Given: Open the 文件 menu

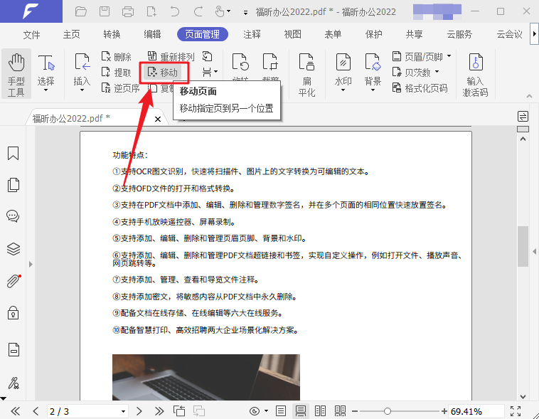Looking at the screenshot, I should (x=31, y=34).
